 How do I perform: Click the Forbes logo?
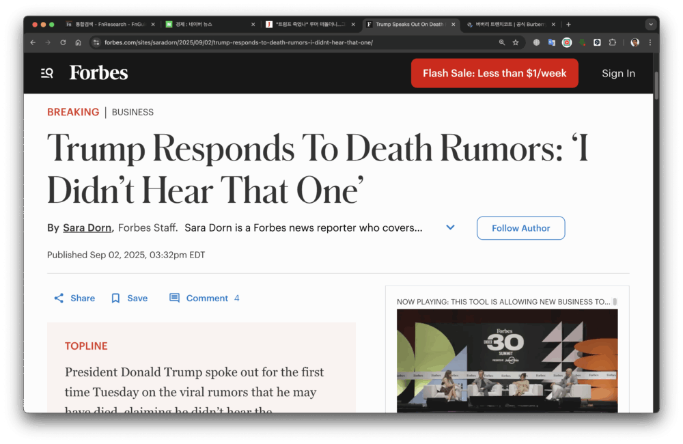tap(98, 73)
